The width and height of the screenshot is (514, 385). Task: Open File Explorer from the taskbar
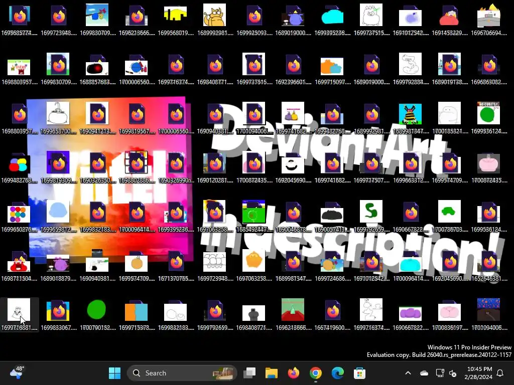click(272, 373)
